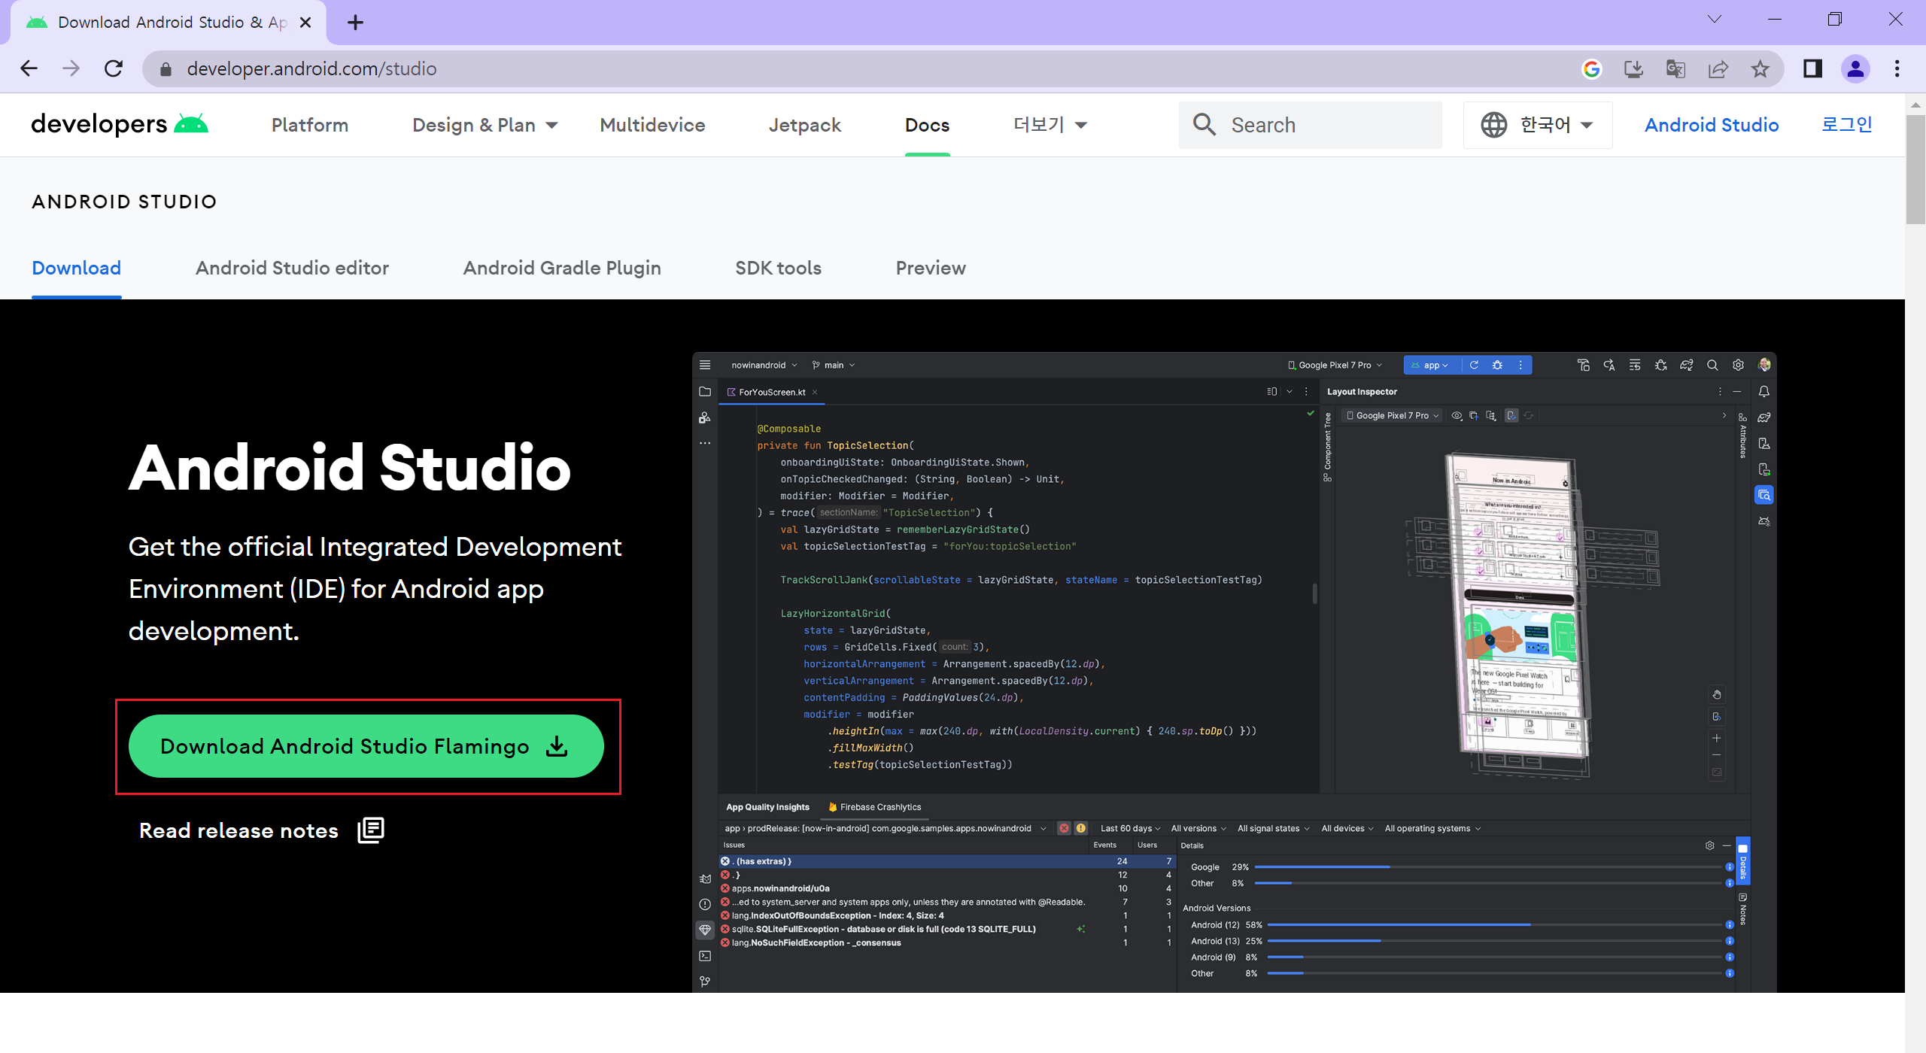
Task: Click the Chrome reload page icon
Action: point(114,68)
